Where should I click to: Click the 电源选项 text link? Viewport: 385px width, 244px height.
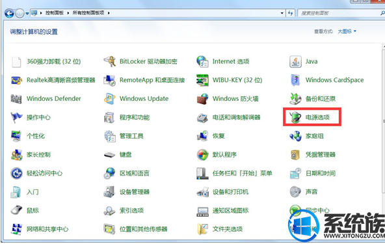point(317,117)
